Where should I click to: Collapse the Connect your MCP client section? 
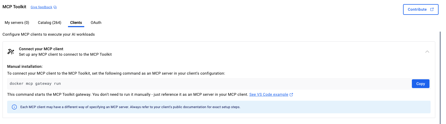427,52
